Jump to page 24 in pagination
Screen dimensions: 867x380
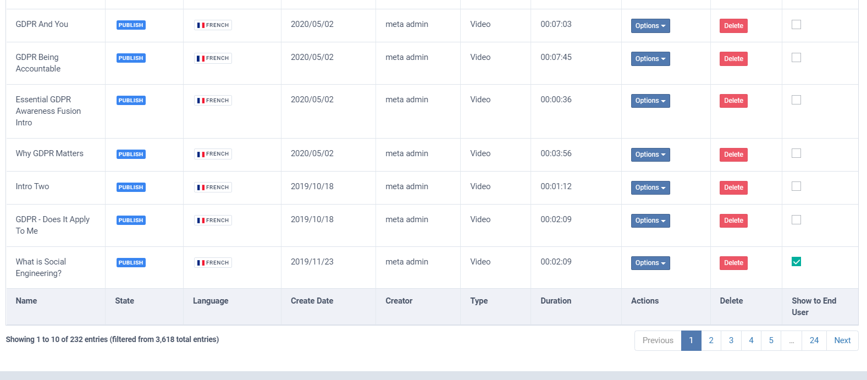[x=814, y=340]
